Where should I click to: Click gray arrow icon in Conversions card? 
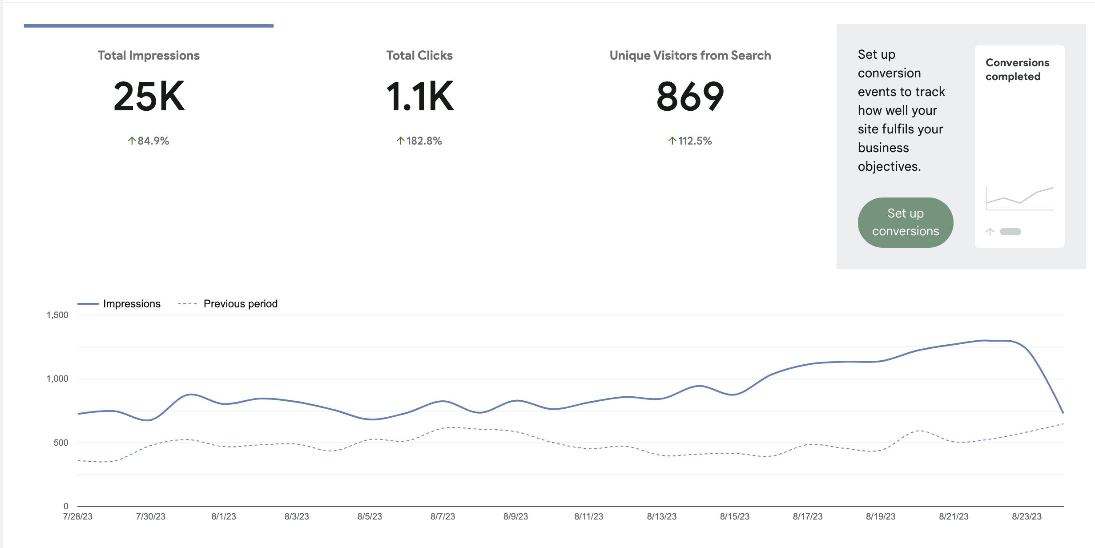pyautogui.click(x=990, y=232)
